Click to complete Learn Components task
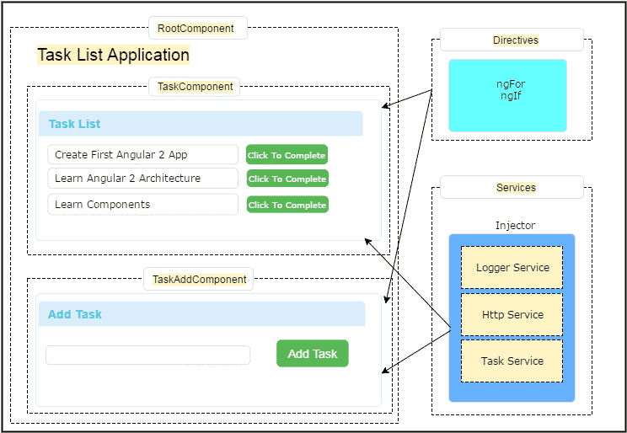This screenshot has height=433, width=627. 287,205
